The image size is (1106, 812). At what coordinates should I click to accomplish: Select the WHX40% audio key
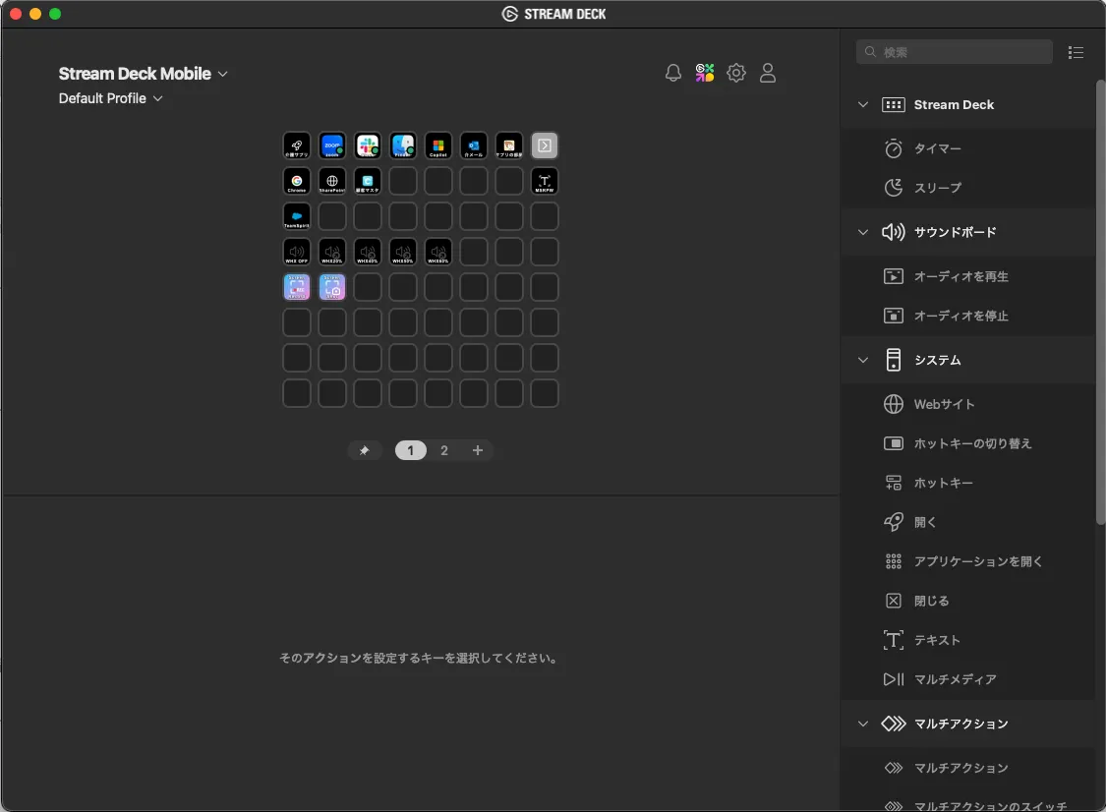pos(368,251)
